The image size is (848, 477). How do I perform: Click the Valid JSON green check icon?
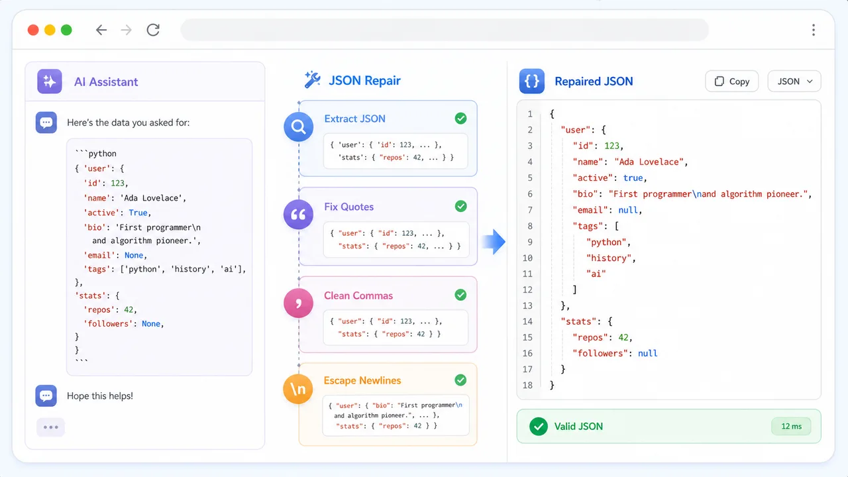click(539, 426)
